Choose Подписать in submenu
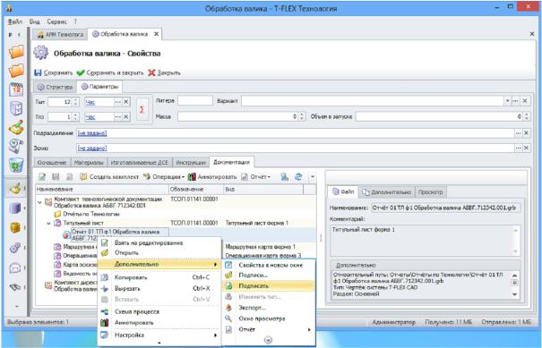Screen dimensions: 542x348 point(269,286)
